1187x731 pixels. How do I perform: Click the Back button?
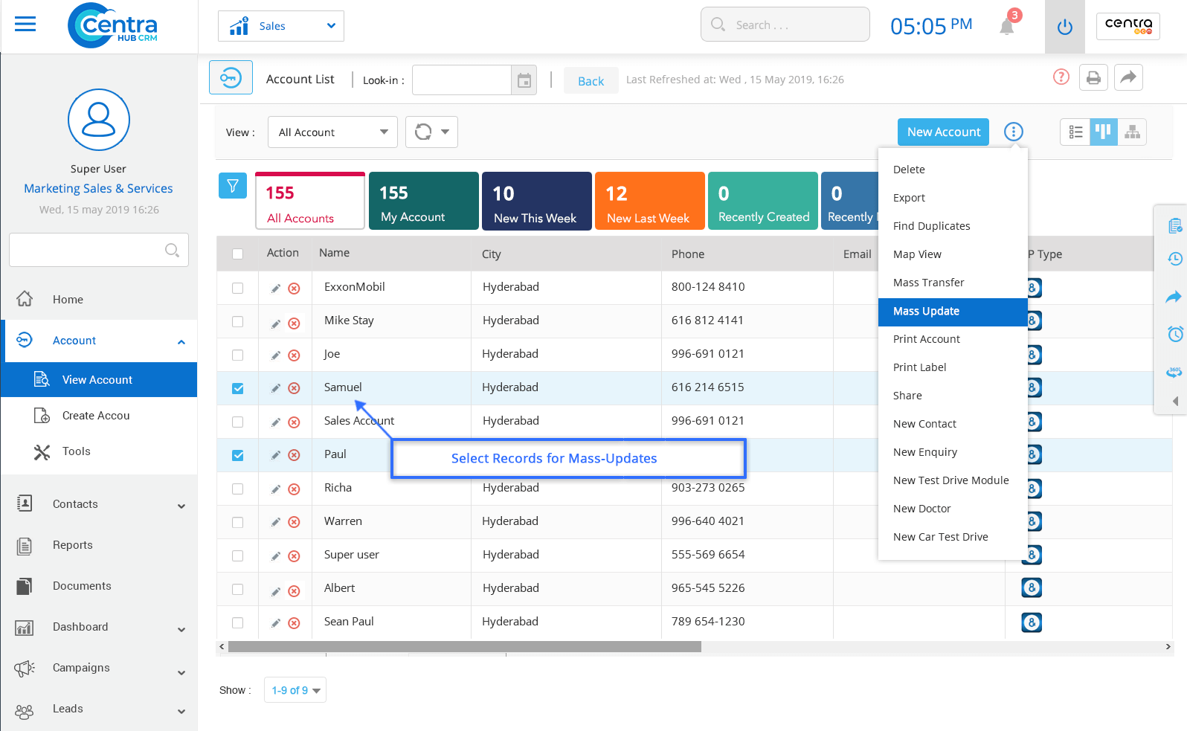[591, 80]
